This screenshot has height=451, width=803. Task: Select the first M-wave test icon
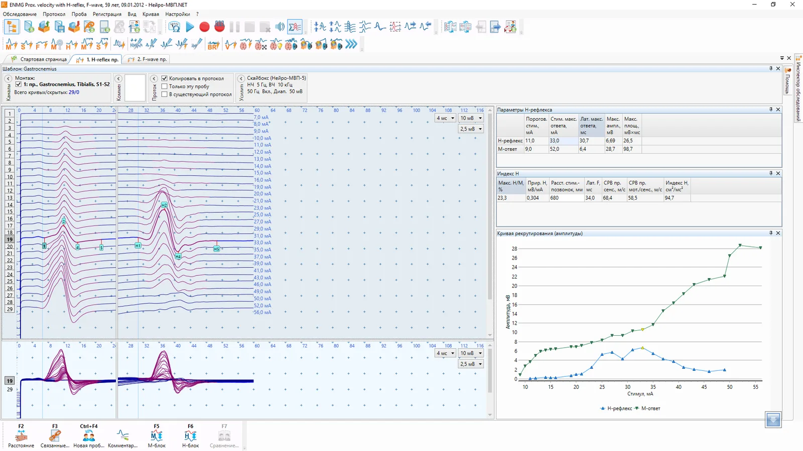tap(12, 45)
